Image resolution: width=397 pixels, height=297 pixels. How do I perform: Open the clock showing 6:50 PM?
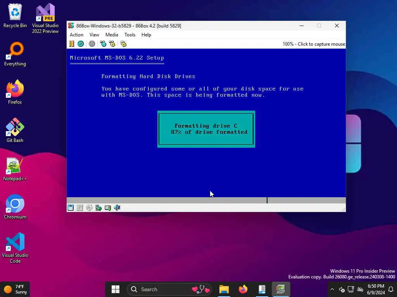(376, 289)
